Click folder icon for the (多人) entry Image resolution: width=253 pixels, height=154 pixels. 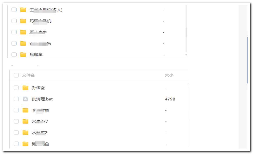coord(23,10)
